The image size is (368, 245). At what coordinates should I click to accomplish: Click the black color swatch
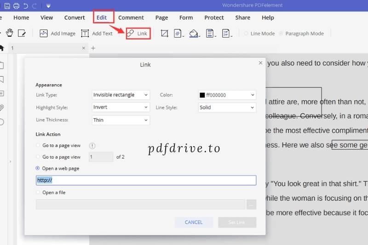point(202,95)
